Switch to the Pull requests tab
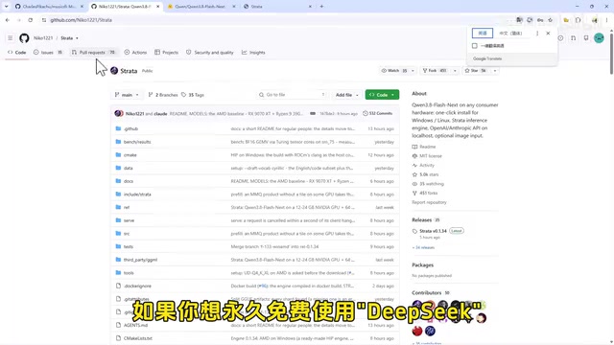 pos(94,53)
